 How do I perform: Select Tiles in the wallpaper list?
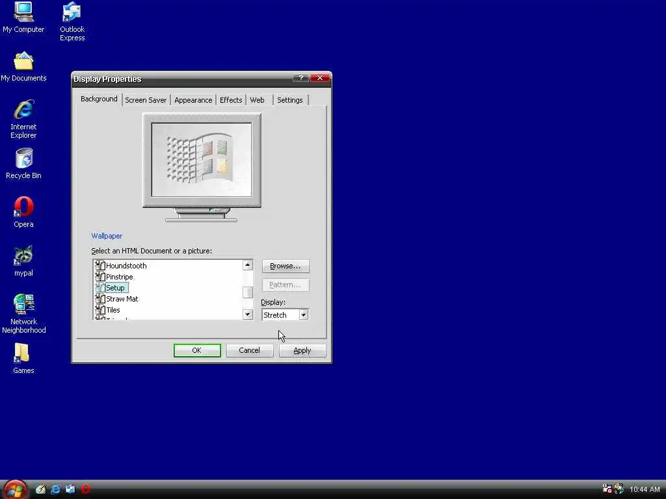click(113, 310)
